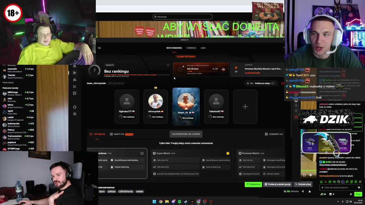Open the leaderboard bar-chart icon in FACEIT sidebar

coord(74,80)
